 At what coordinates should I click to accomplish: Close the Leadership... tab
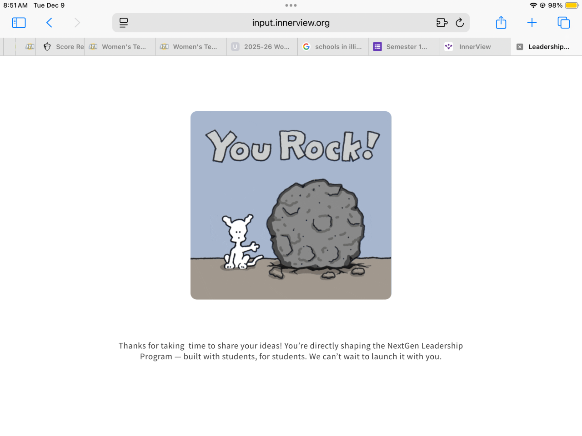click(x=520, y=47)
